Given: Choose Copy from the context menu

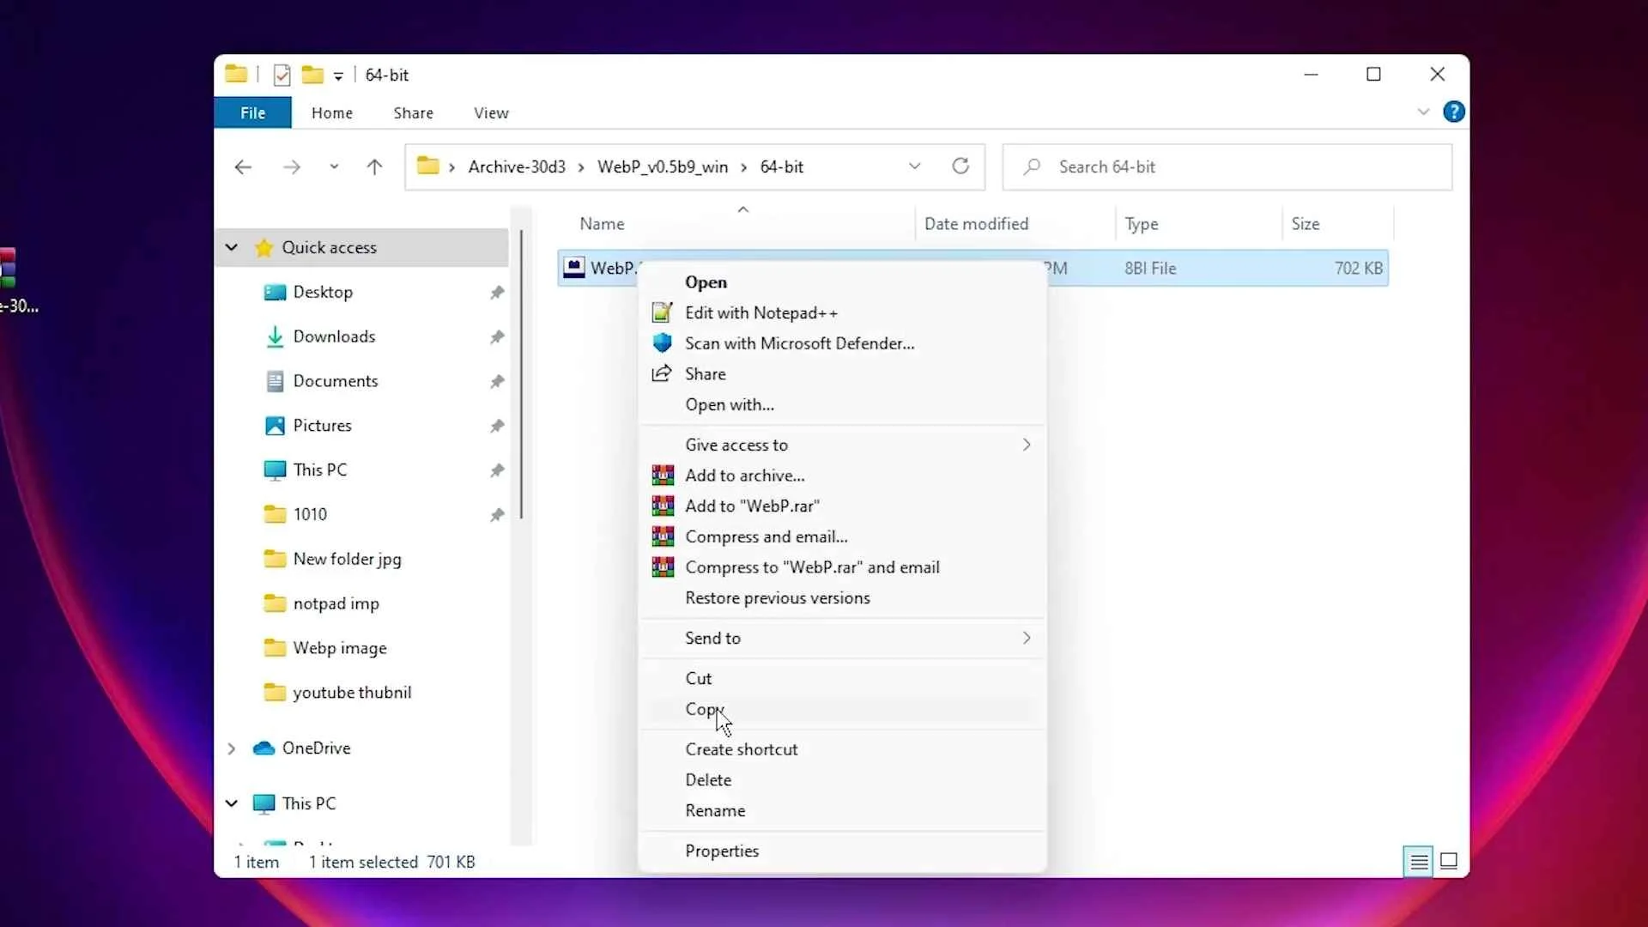Looking at the screenshot, I should tap(842, 709).
